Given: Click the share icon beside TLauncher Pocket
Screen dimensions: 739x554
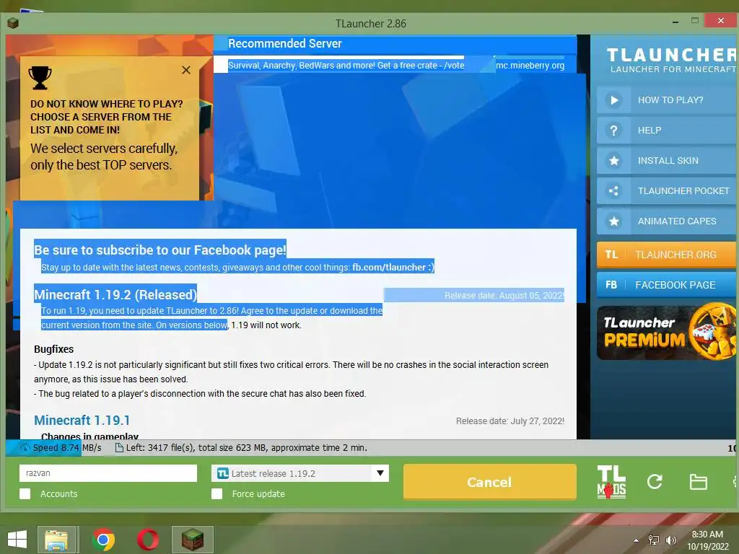Looking at the screenshot, I should (x=613, y=190).
